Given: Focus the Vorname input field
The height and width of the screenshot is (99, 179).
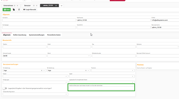Looking at the screenshot, I should click(39, 20).
